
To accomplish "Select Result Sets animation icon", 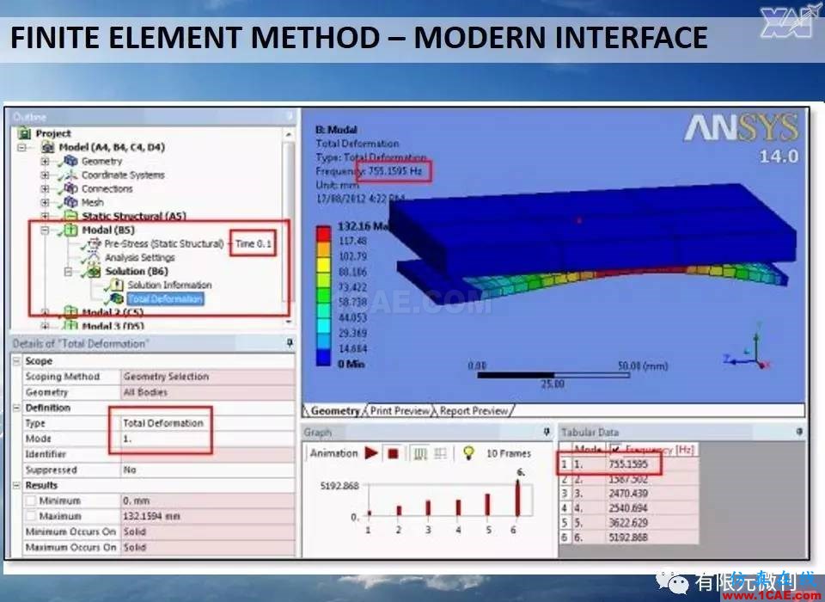I will click(x=440, y=453).
